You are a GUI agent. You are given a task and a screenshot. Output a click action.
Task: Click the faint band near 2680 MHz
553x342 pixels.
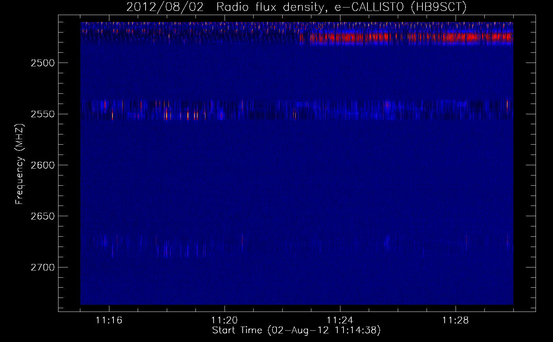[x=297, y=245]
